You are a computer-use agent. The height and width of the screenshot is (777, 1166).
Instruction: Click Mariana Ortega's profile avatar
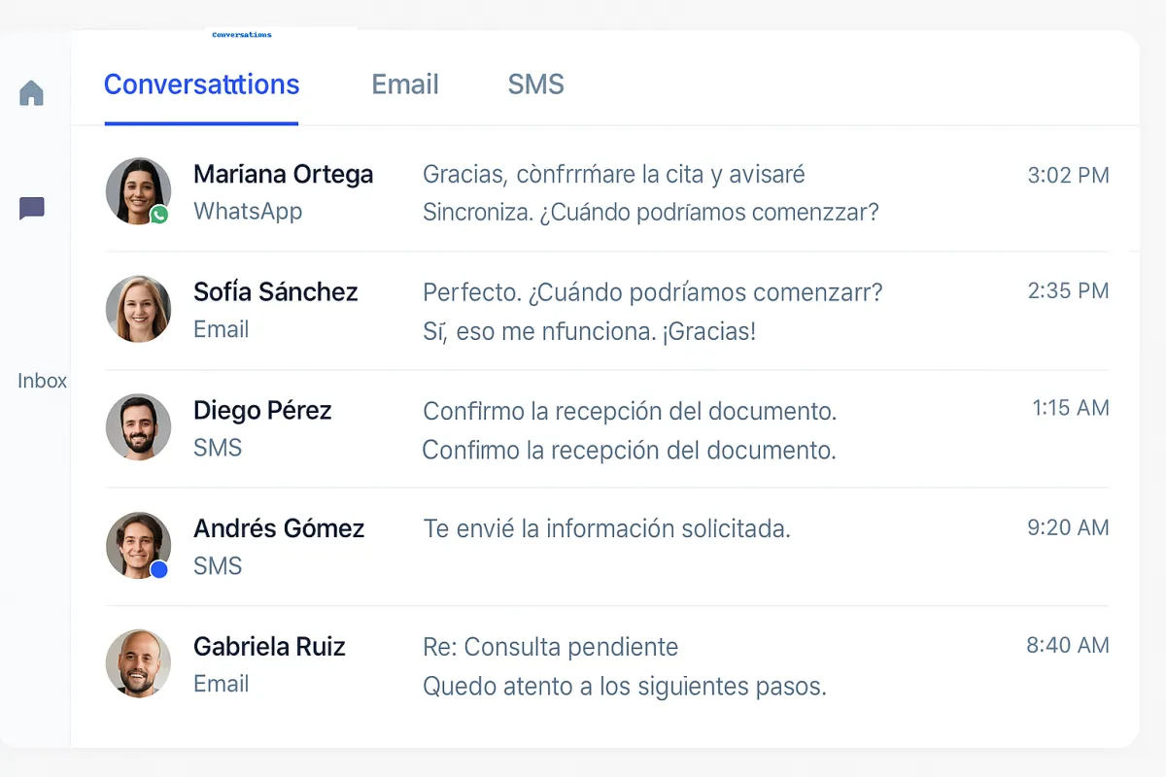pyautogui.click(x=138, y=190)
